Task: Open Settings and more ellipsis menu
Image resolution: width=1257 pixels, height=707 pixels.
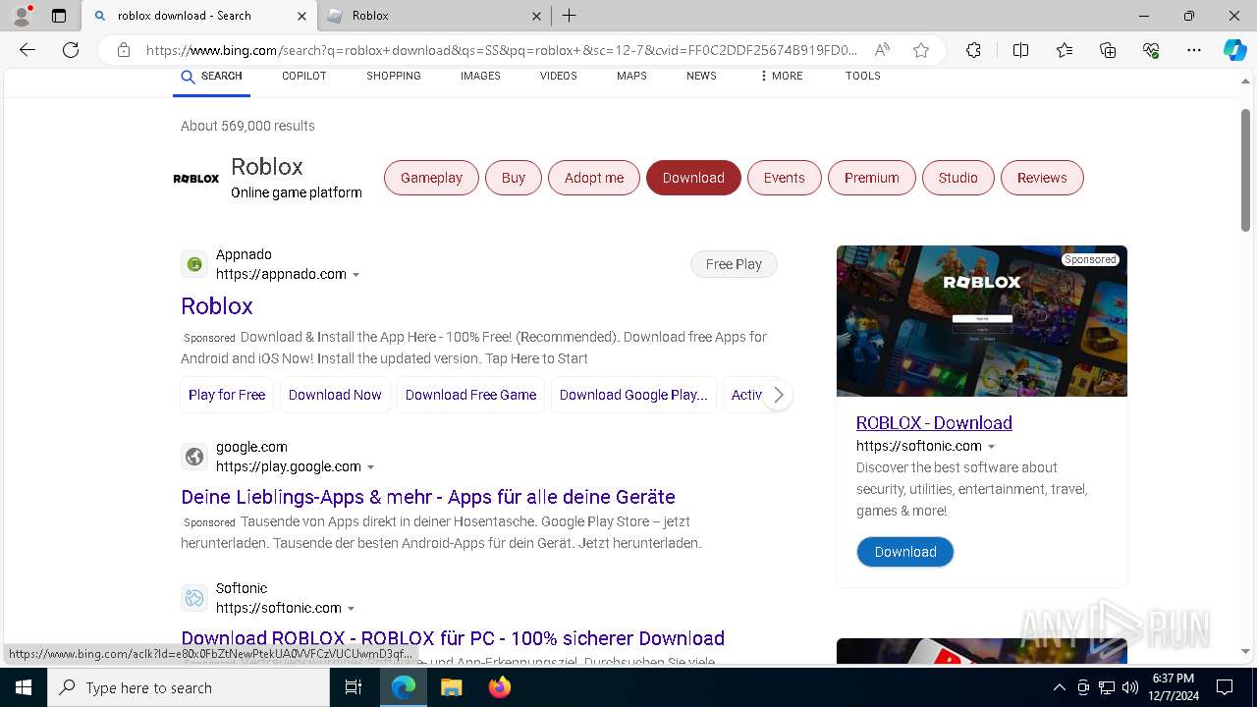Action: pos(1194,50)
